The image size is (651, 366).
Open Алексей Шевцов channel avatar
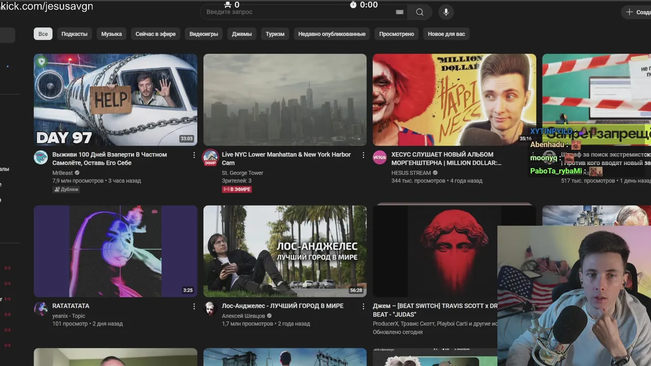click(x=211, y=309)
